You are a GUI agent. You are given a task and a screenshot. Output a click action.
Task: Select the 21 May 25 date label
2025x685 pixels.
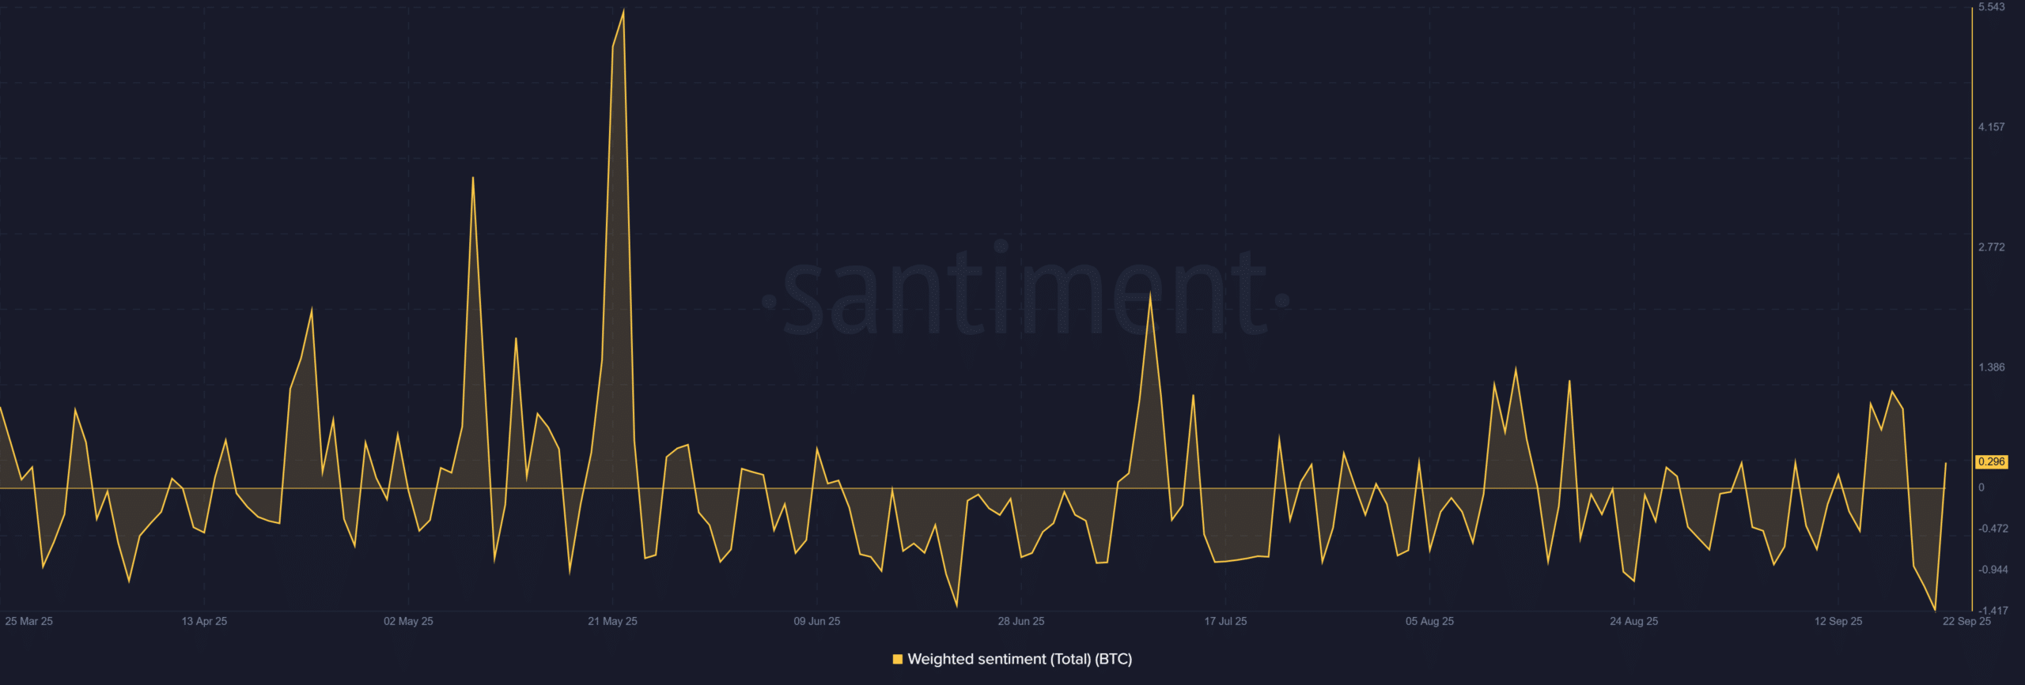(x=612, y=621)
